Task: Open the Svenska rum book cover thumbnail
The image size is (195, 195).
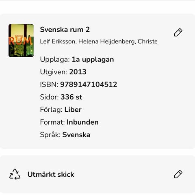Action: (21, 41)
